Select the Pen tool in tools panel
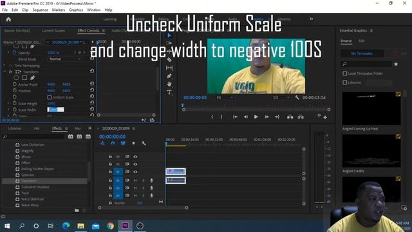The width and height of the screenshot is (412, 232). pos(169,76)
